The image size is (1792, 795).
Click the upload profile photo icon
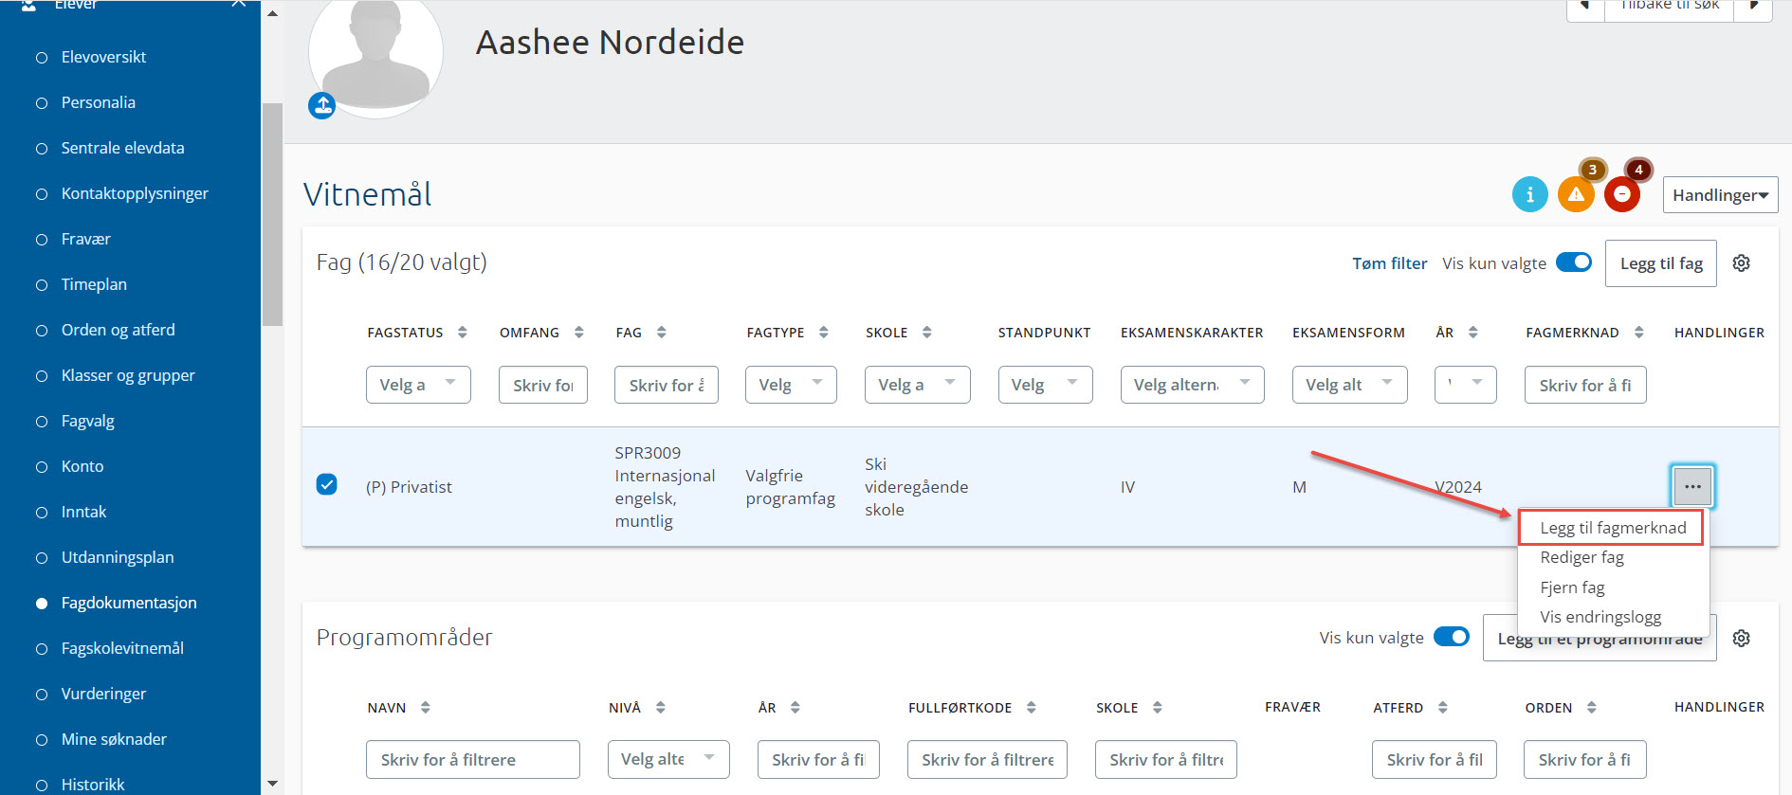pyautogui.click(x=322, y=104)
